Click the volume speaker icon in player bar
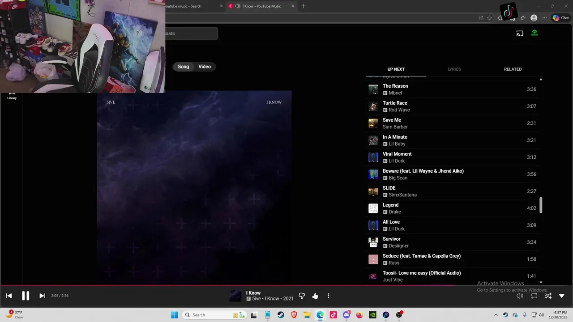 point(520,296)
